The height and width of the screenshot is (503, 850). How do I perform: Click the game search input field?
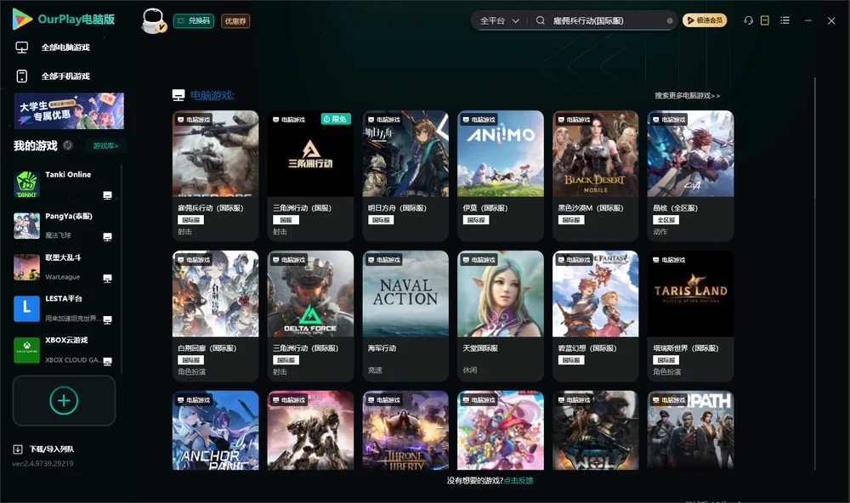[x=607, y=20]
